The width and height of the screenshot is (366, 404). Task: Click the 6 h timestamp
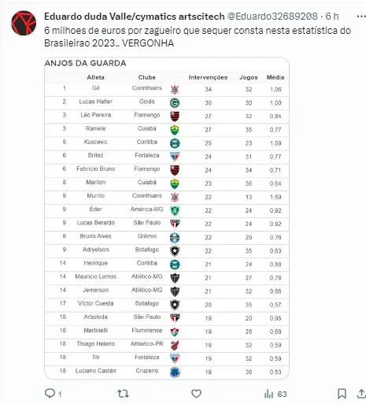click(332, 17)
